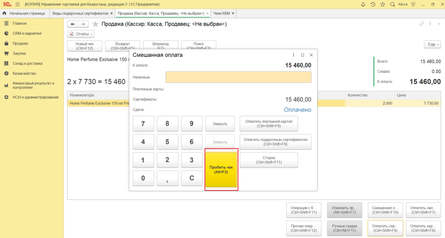This screenshot has height=238, width=445.
Task: Switch to Виды подарочных сертификатов tab
Action: click(x=80, y=13)
